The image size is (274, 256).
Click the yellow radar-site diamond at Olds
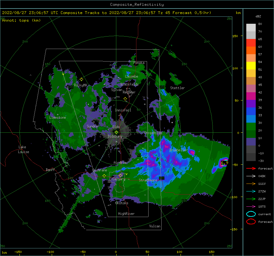(x=116, y=132)
